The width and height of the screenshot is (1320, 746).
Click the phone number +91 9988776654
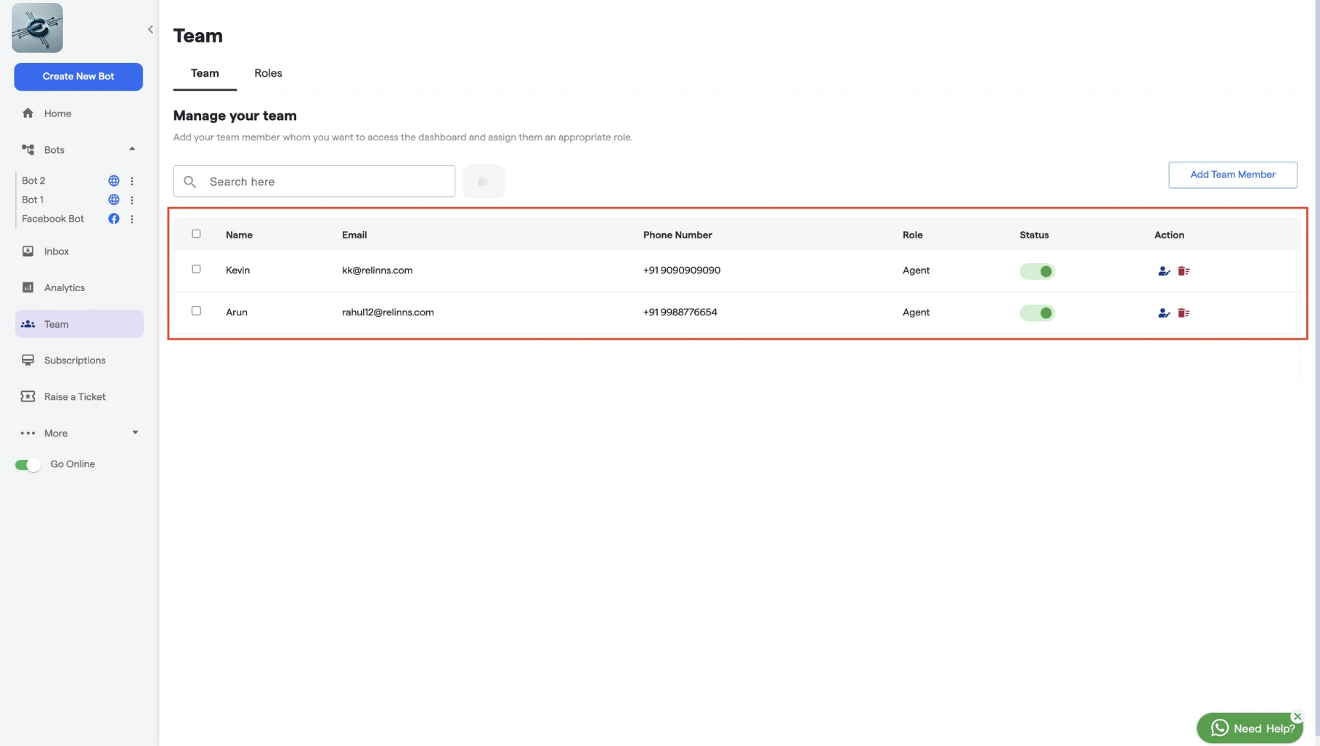coord(680,312)
